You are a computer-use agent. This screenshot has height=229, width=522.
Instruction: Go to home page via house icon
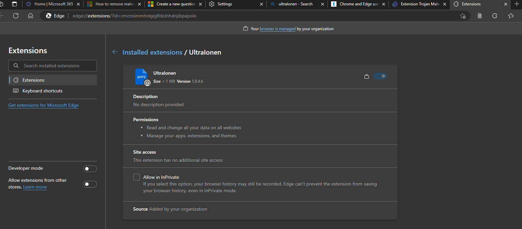point(31,16)
